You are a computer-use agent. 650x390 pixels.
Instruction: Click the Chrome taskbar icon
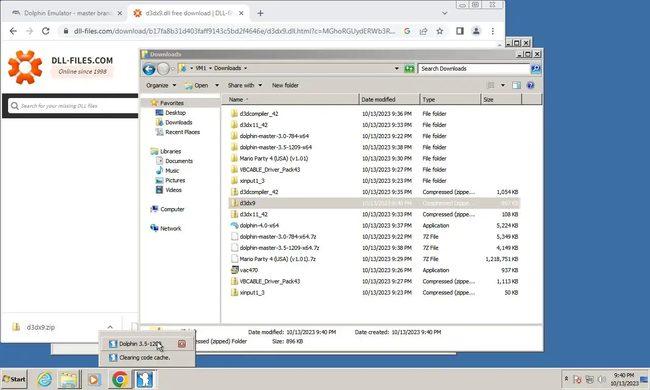(120, 379)
